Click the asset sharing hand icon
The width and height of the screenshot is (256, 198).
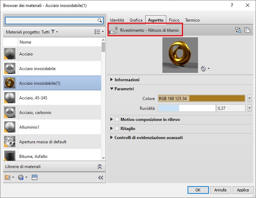113,30
